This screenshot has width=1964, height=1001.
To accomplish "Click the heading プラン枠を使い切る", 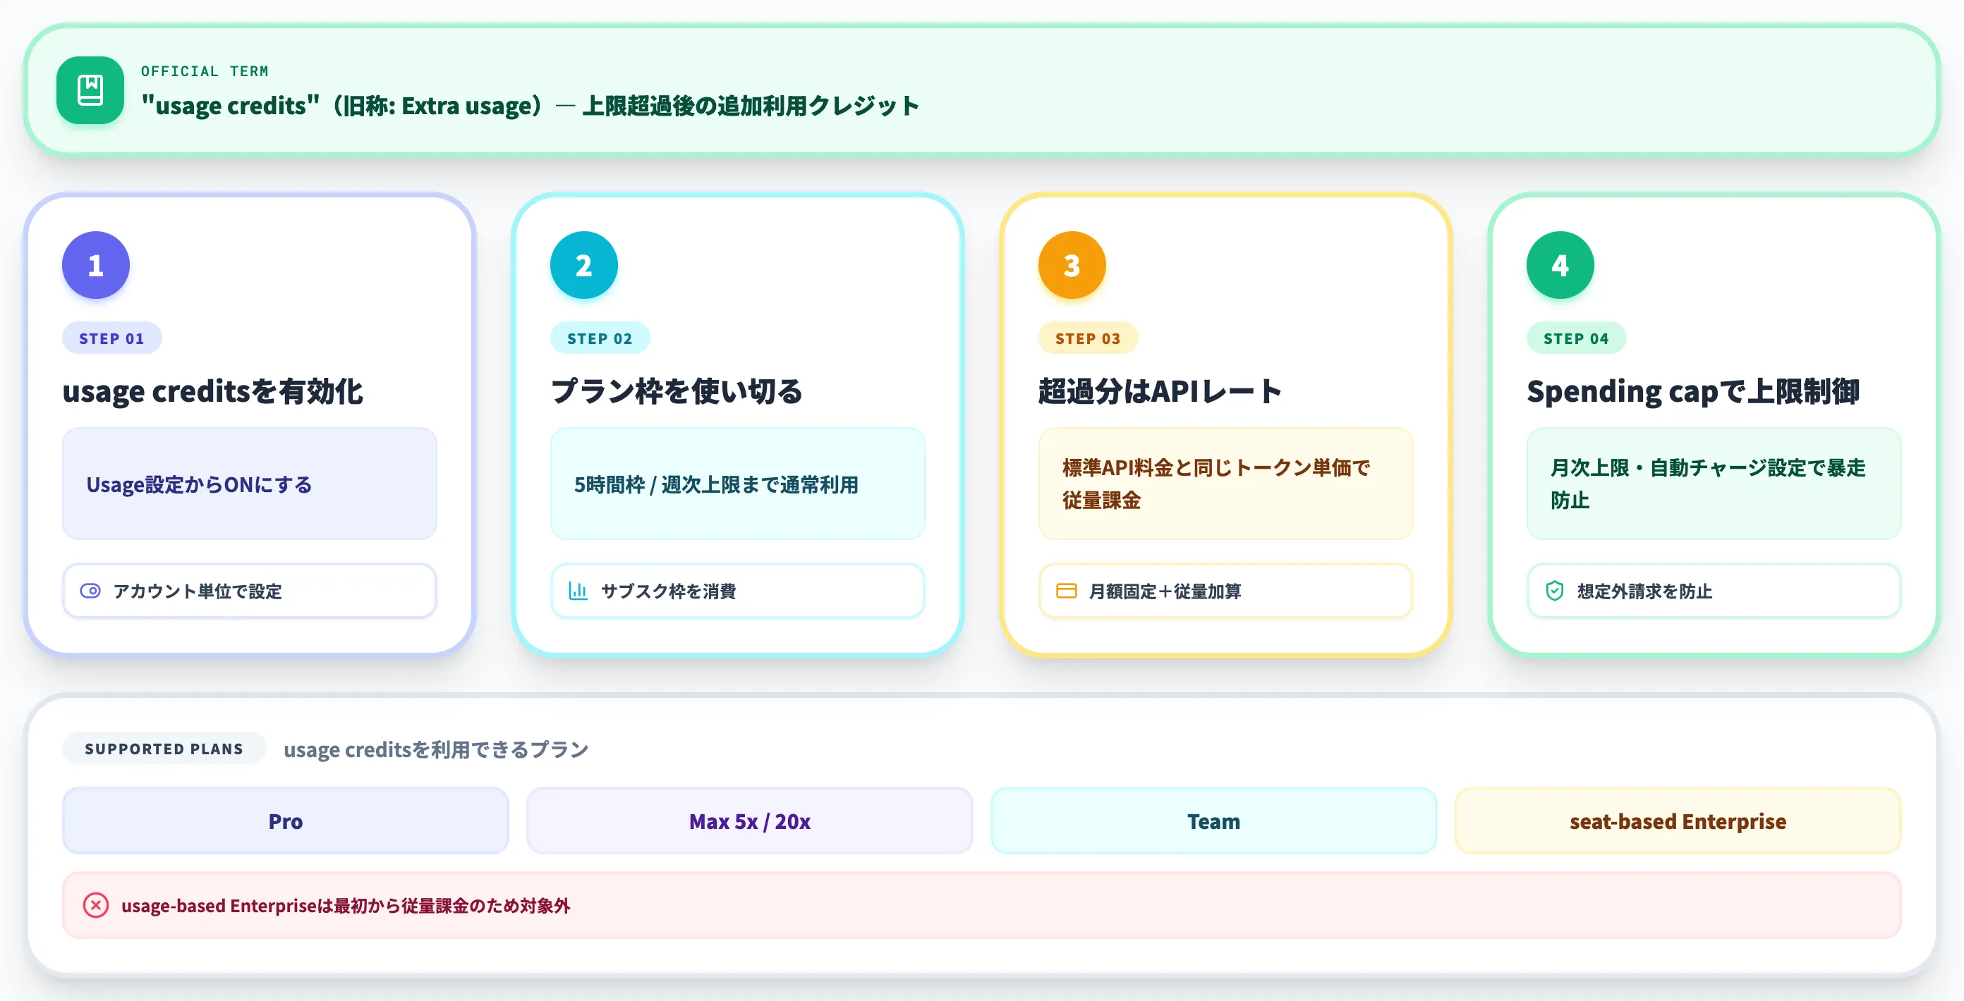I will pyautogui.click(x=677, y=391).
